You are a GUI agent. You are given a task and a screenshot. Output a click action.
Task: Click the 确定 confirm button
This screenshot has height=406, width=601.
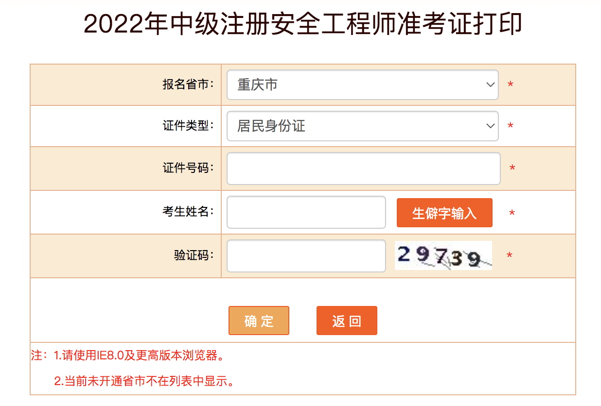(259, 321)
